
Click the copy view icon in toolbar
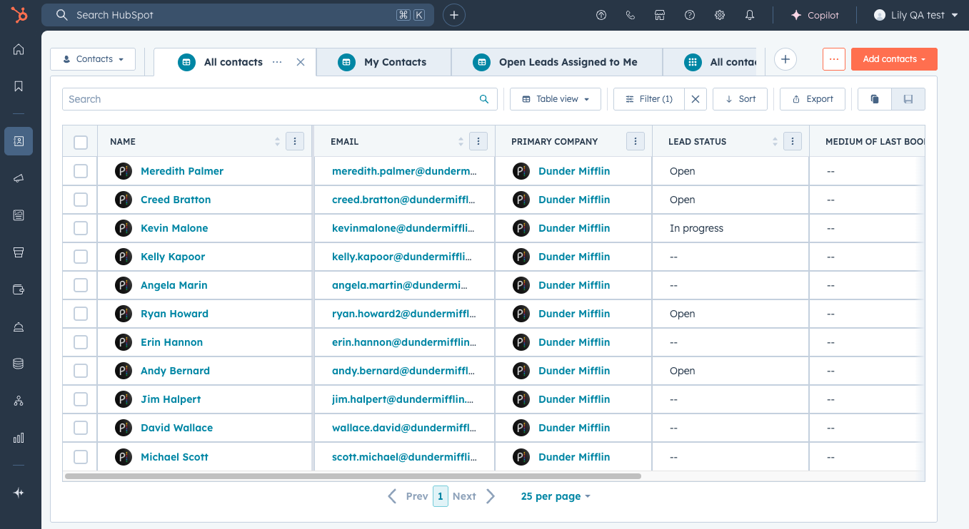pyautogui.click(x=875, y=99)
